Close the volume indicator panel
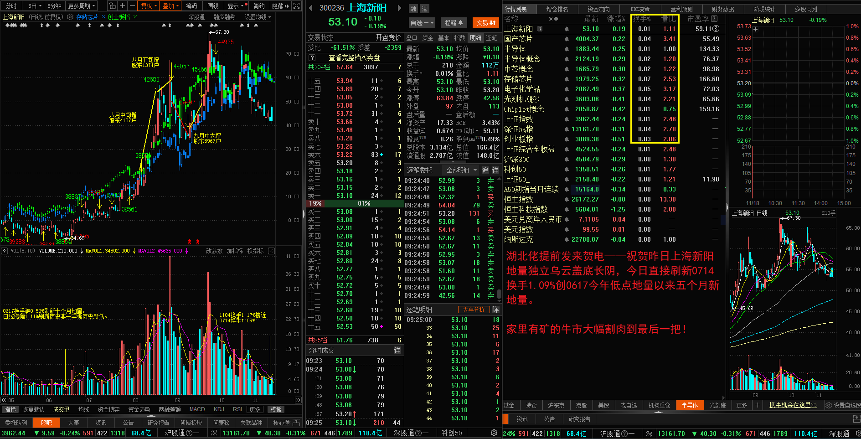The height and width of the screenshot is (439, 861). click(271, 251)
